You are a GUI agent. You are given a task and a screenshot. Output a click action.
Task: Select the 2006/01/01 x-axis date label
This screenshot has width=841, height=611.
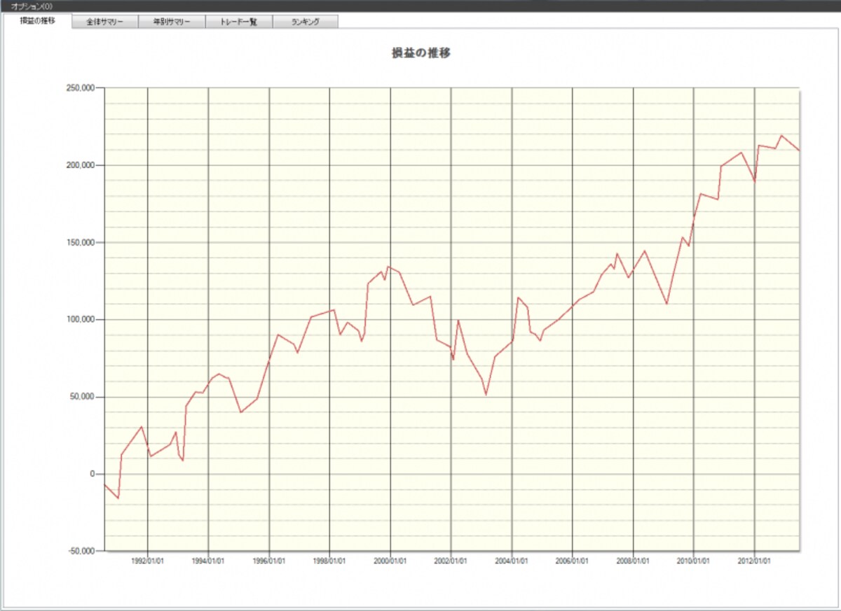[573, 561]
